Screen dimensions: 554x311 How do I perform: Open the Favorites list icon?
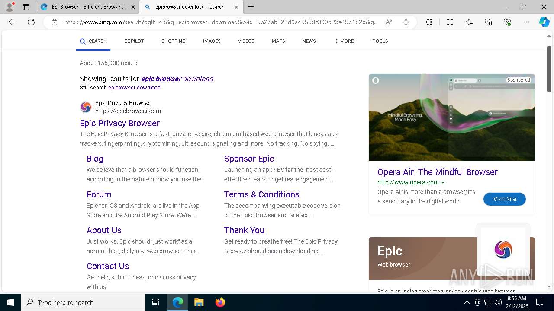coord(469,22)
